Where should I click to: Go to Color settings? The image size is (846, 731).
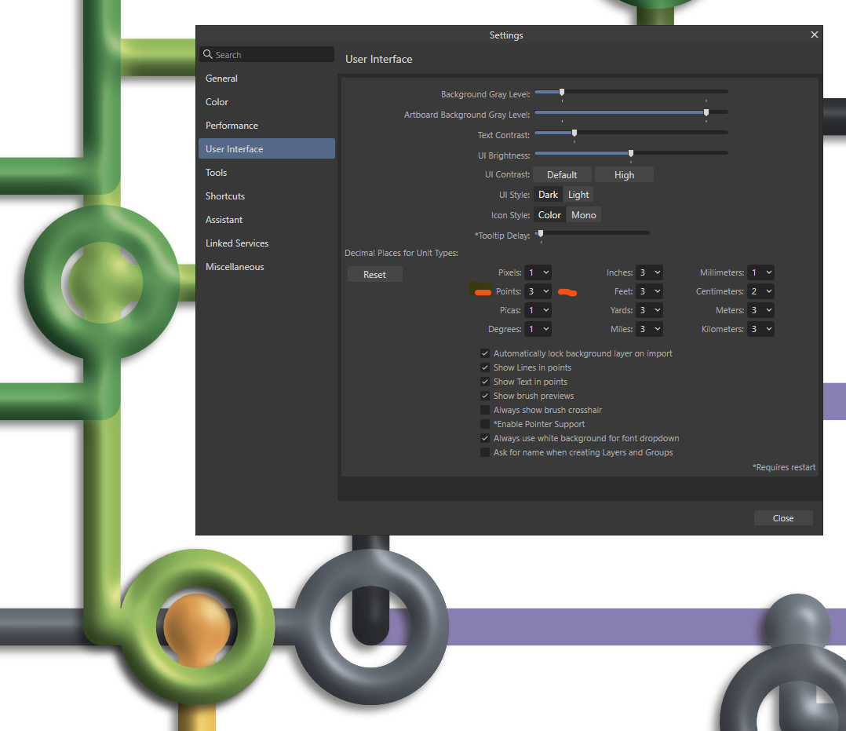[267, 102]
